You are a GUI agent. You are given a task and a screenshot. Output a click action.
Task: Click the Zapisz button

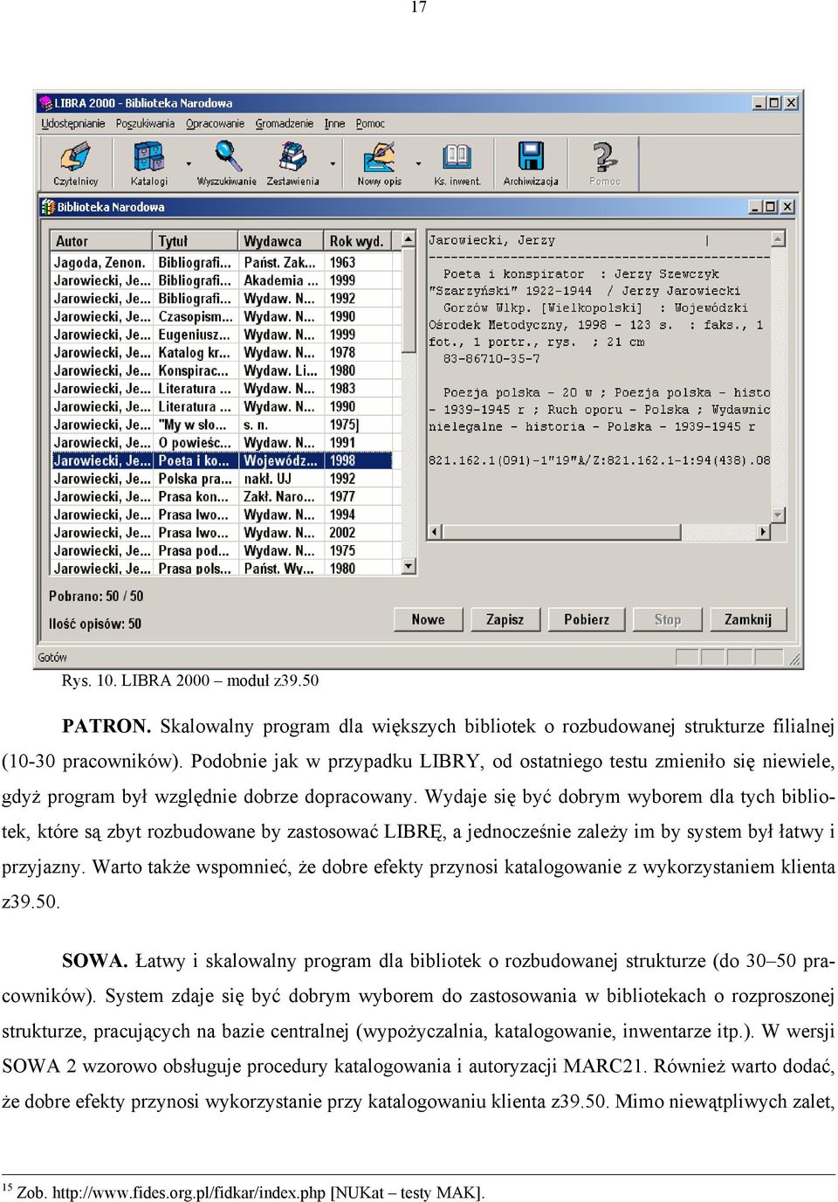tap(505, 619)
